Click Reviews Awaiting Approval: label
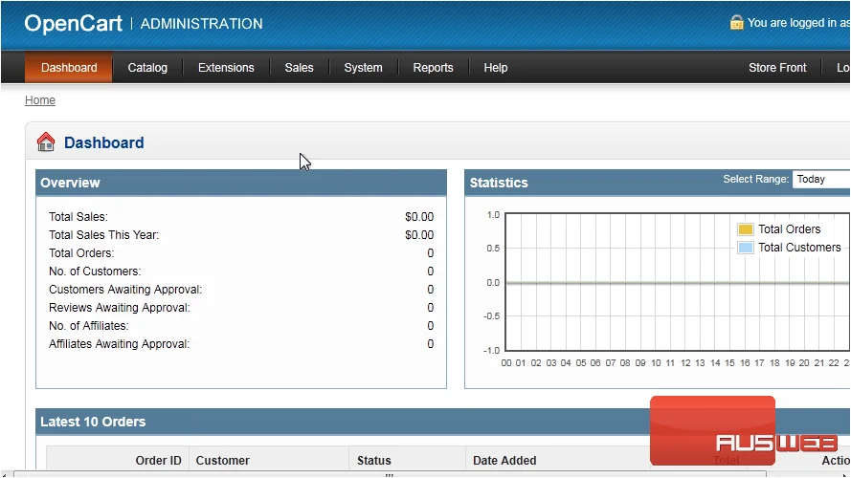The width and height of the screenshot is (851, 478). tap(120, 308)
